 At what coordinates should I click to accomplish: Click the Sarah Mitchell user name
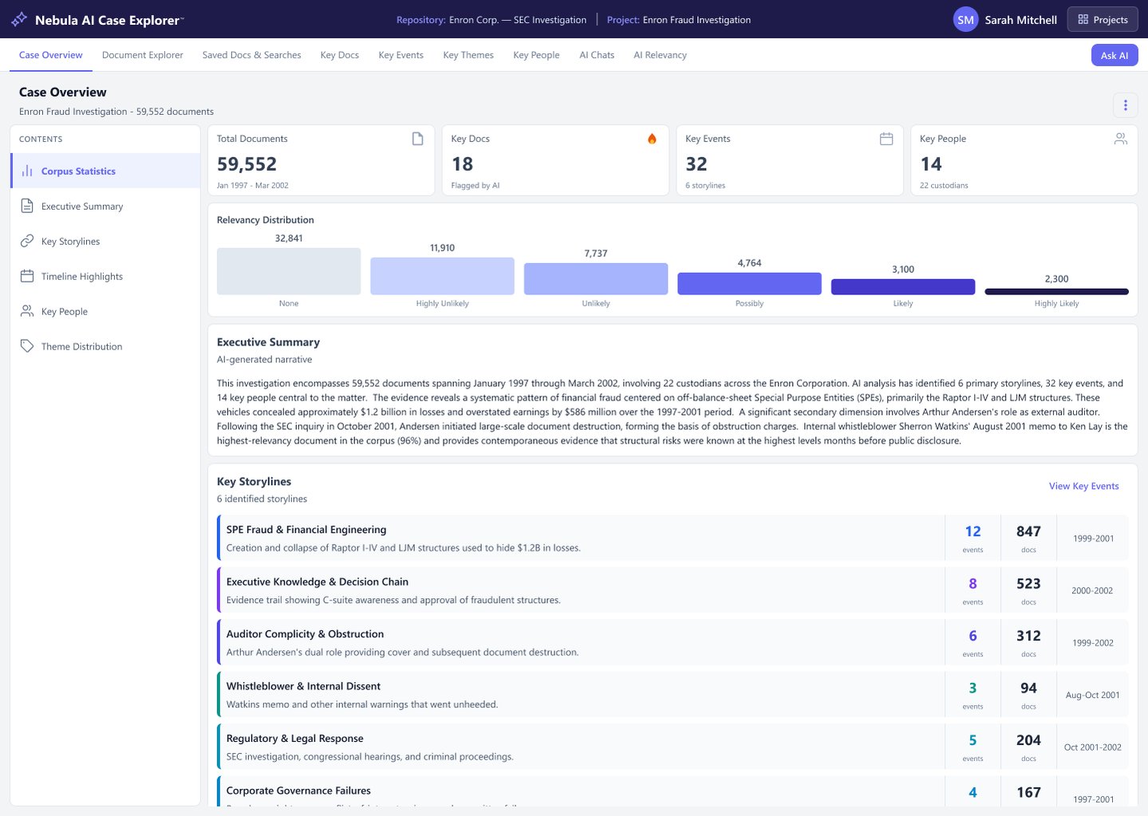point(1020,20)
